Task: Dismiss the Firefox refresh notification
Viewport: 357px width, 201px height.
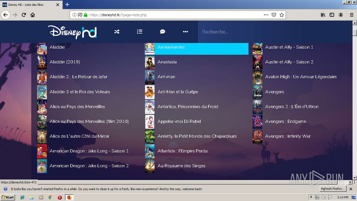Action: (x=351, y=189)
